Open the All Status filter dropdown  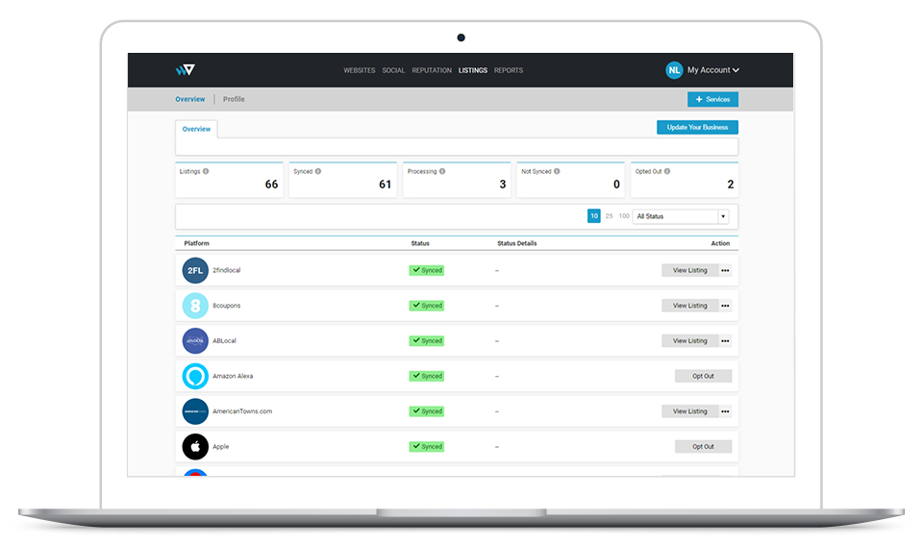pos(681,216)
